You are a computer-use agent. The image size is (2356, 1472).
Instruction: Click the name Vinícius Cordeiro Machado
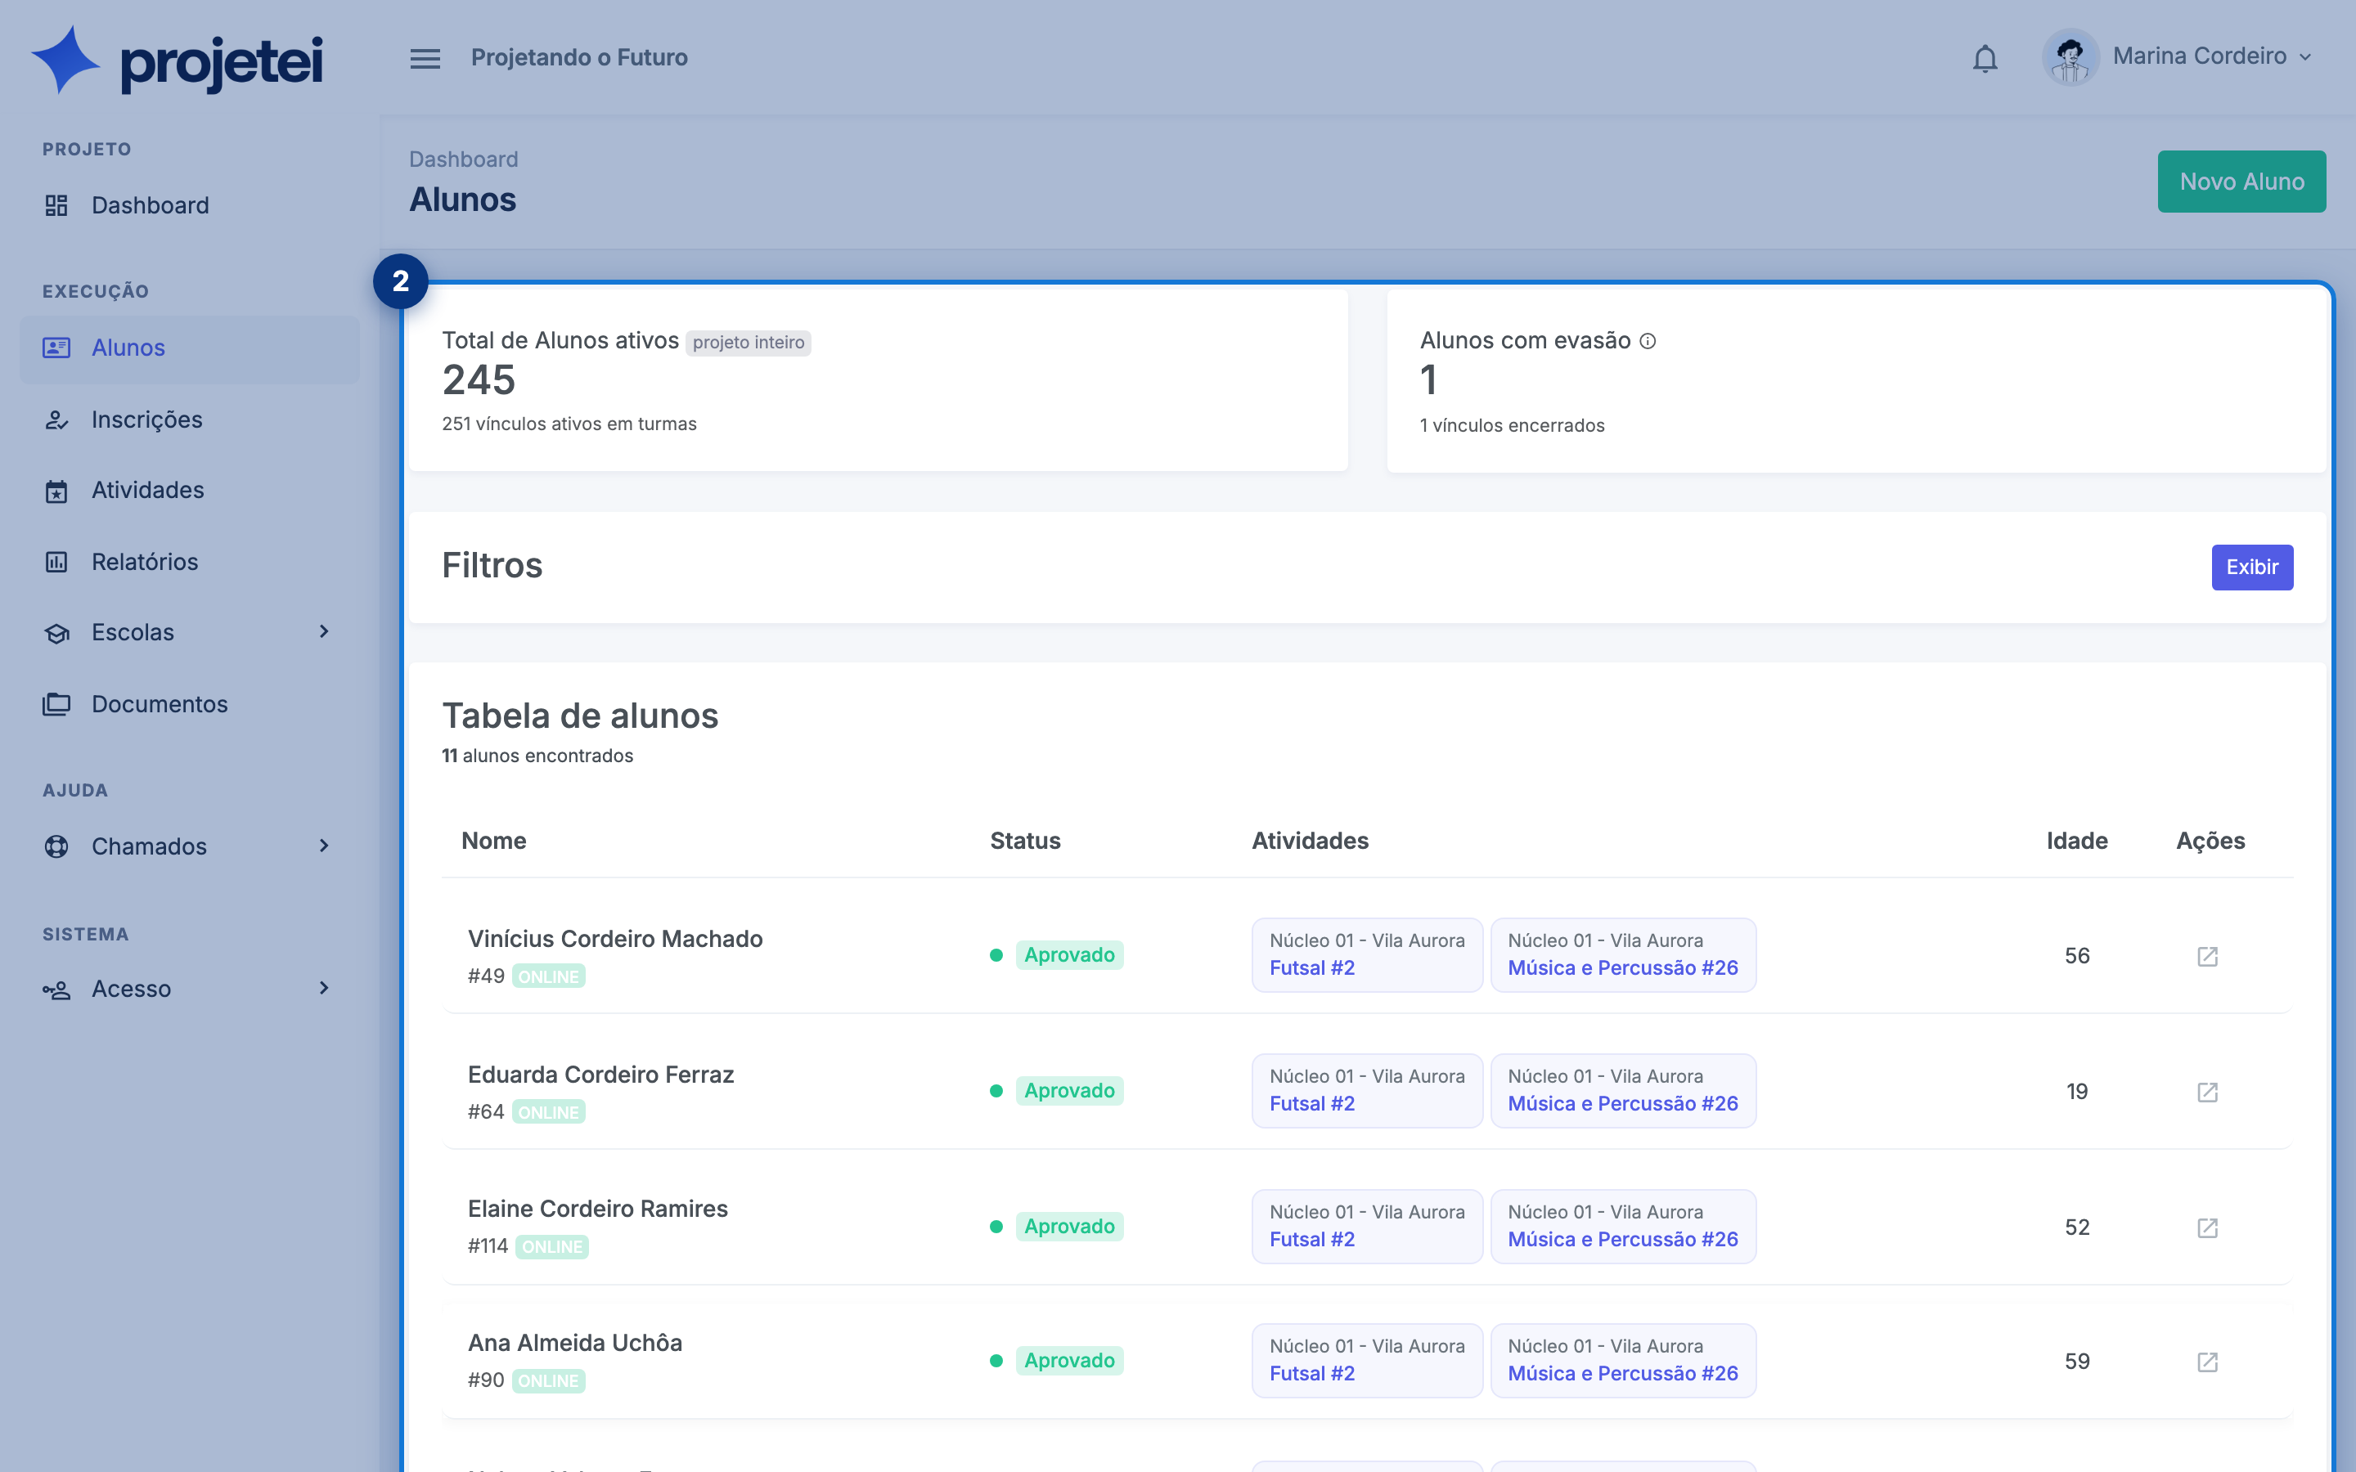pyautogui.click(x=615, y=939)
